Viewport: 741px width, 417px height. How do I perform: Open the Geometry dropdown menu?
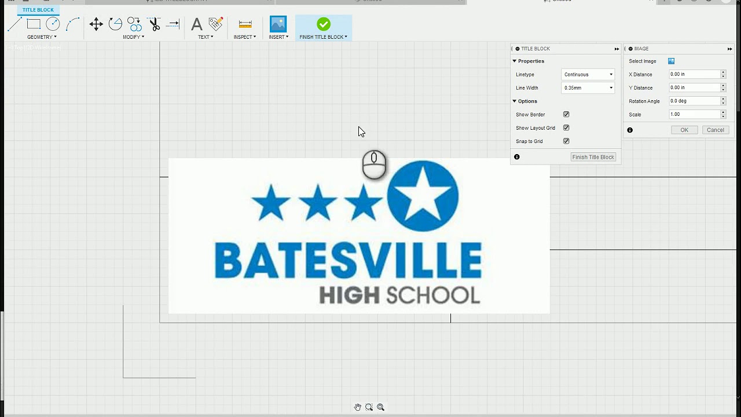(x=42, y=37)
